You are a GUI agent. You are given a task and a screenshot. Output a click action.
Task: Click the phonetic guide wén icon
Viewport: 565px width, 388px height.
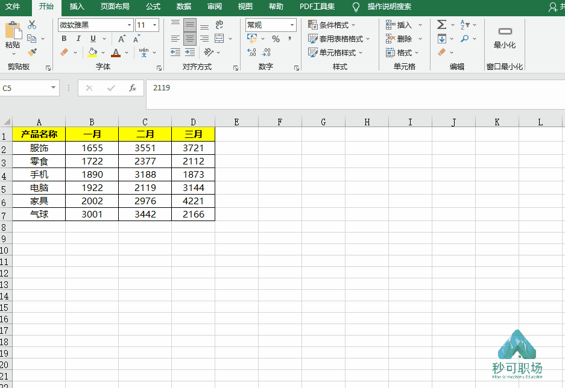(144, 52)
